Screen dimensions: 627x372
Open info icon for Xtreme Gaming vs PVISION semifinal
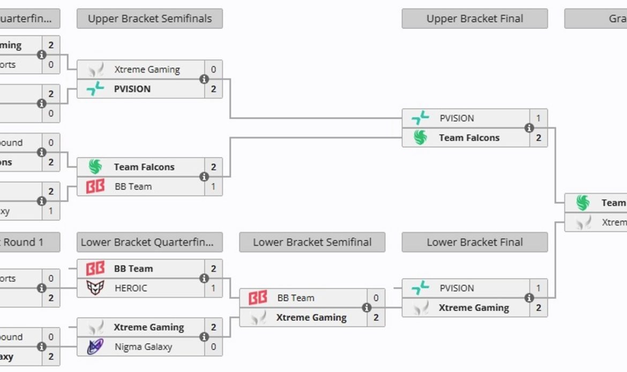(204, 79)
